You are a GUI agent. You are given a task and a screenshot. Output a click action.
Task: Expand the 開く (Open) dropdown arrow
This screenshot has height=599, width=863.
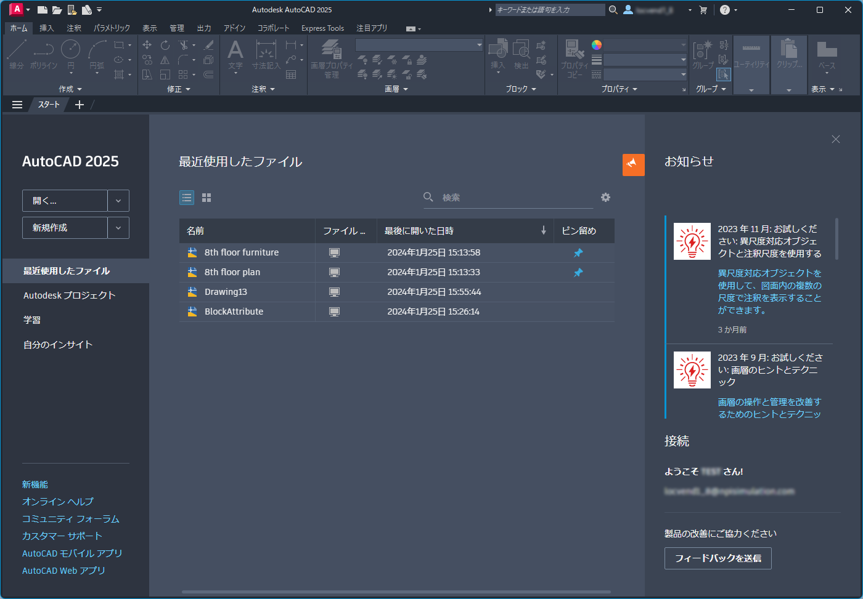click(118, 201)
